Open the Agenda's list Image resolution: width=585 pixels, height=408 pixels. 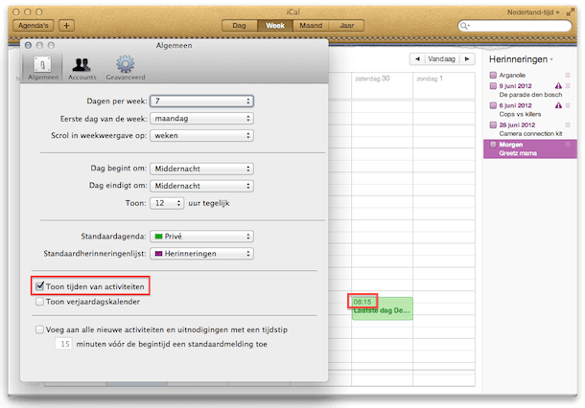(34, 25)
